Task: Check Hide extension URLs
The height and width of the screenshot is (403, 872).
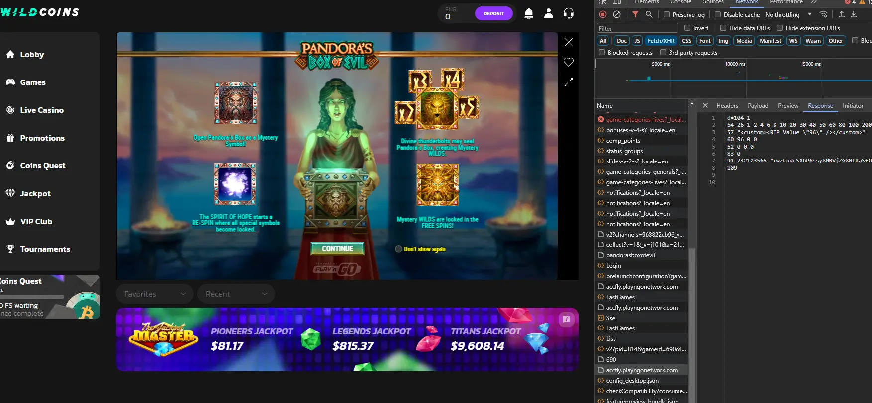Action: pyautogui.click(x=780, y=28)
